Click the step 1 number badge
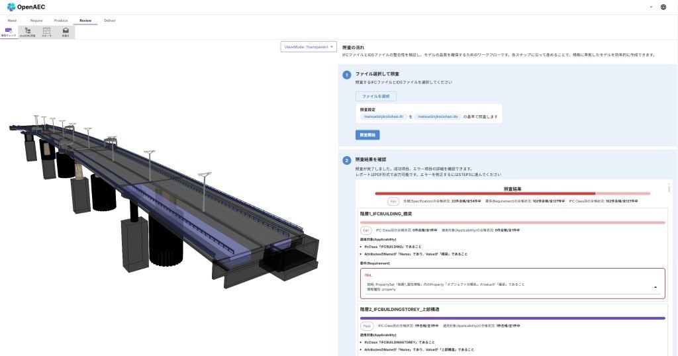Image resolution: width=678 pixels, height=356 pixels. coord(347,75)
